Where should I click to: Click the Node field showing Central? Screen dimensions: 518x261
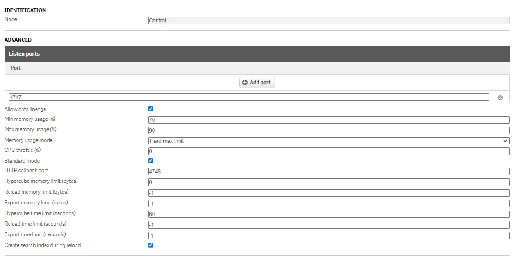coord(329,21)
